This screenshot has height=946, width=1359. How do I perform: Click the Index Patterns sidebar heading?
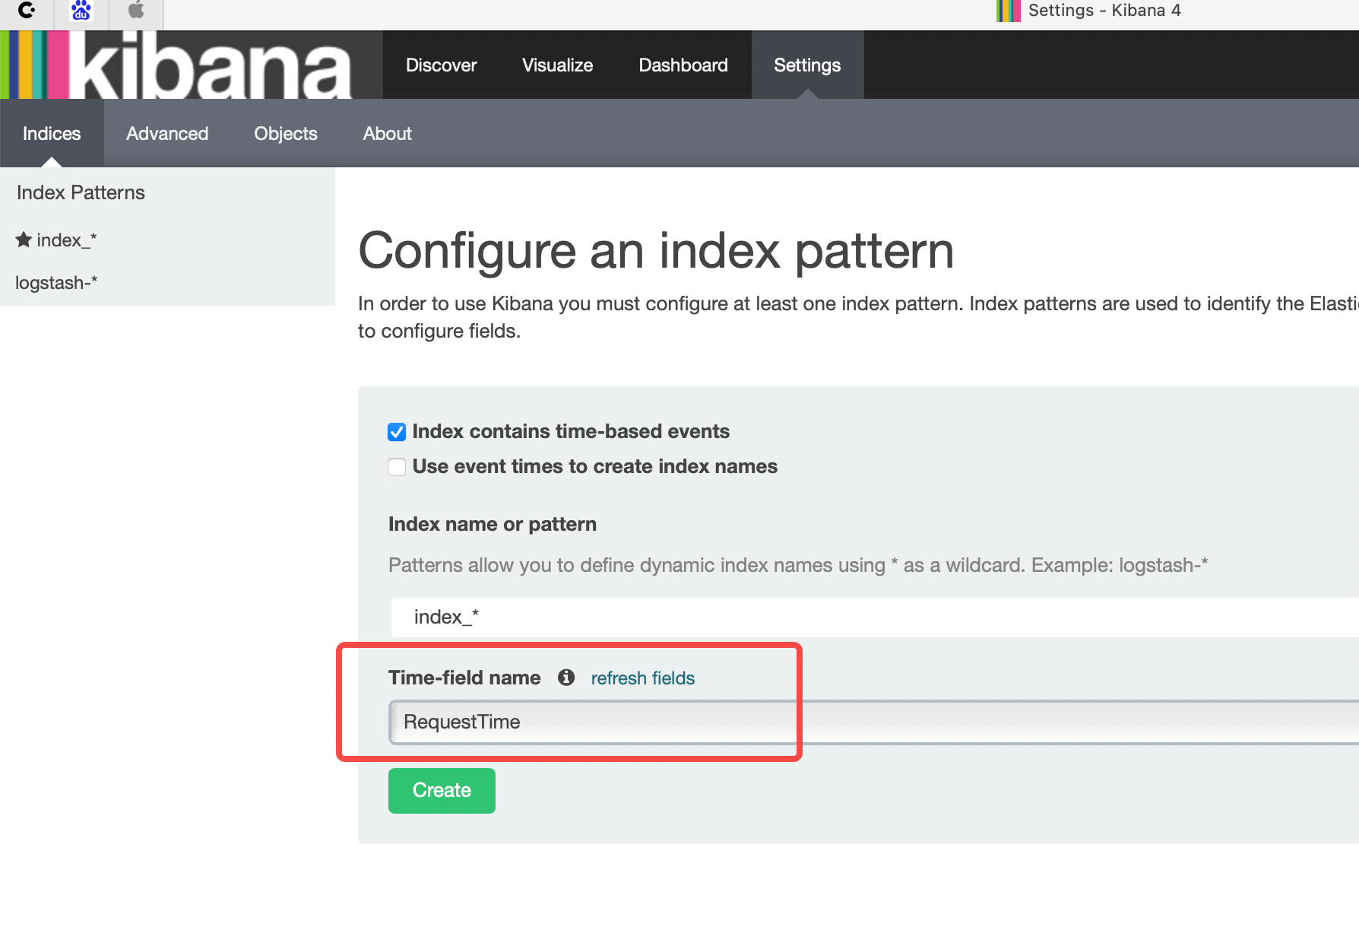point(81,192)
